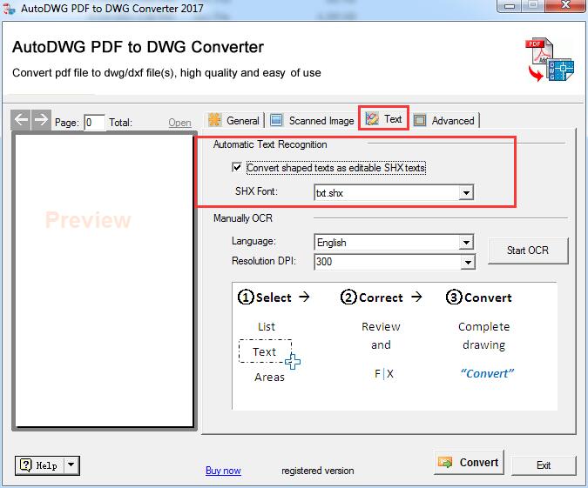
Task: Close the converter window
Action: tap(565, 6)
